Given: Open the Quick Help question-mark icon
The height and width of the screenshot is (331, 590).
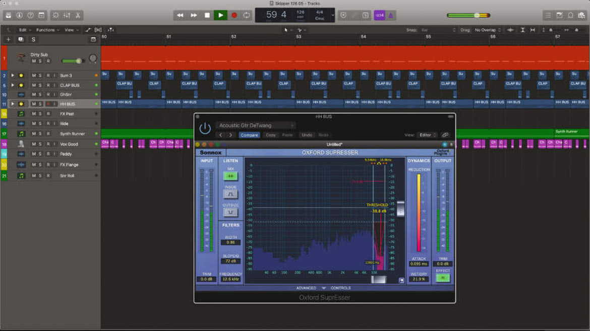Looking at the screenshot, I should 30,16.
